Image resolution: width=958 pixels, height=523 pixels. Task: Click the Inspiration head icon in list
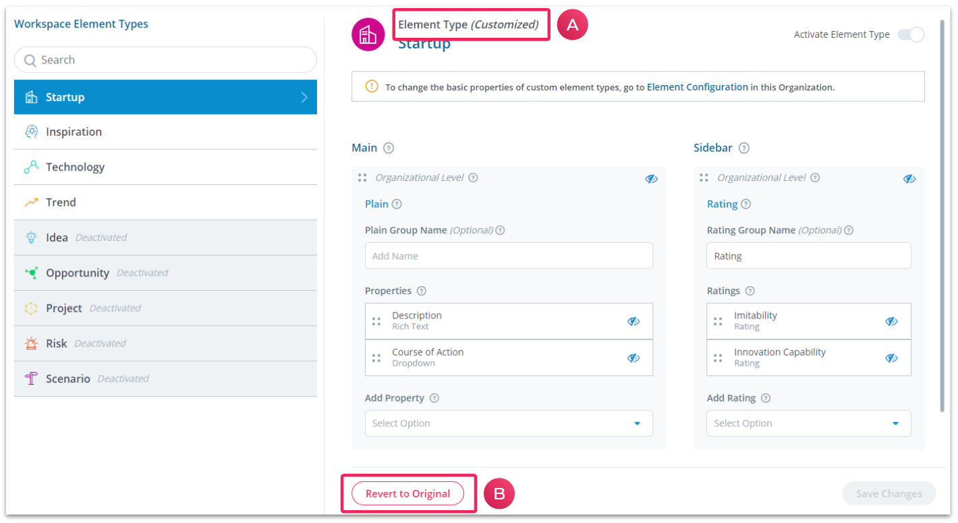point(31,132)
